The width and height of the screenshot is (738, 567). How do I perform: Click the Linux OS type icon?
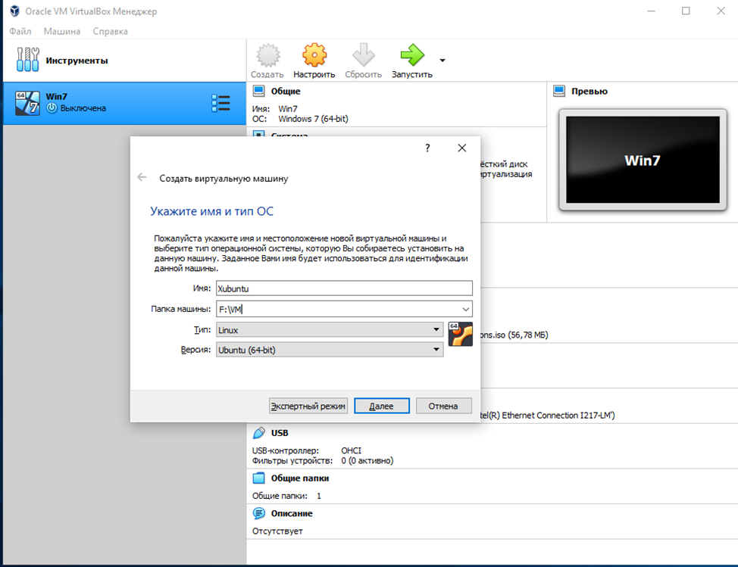[461, 335]
